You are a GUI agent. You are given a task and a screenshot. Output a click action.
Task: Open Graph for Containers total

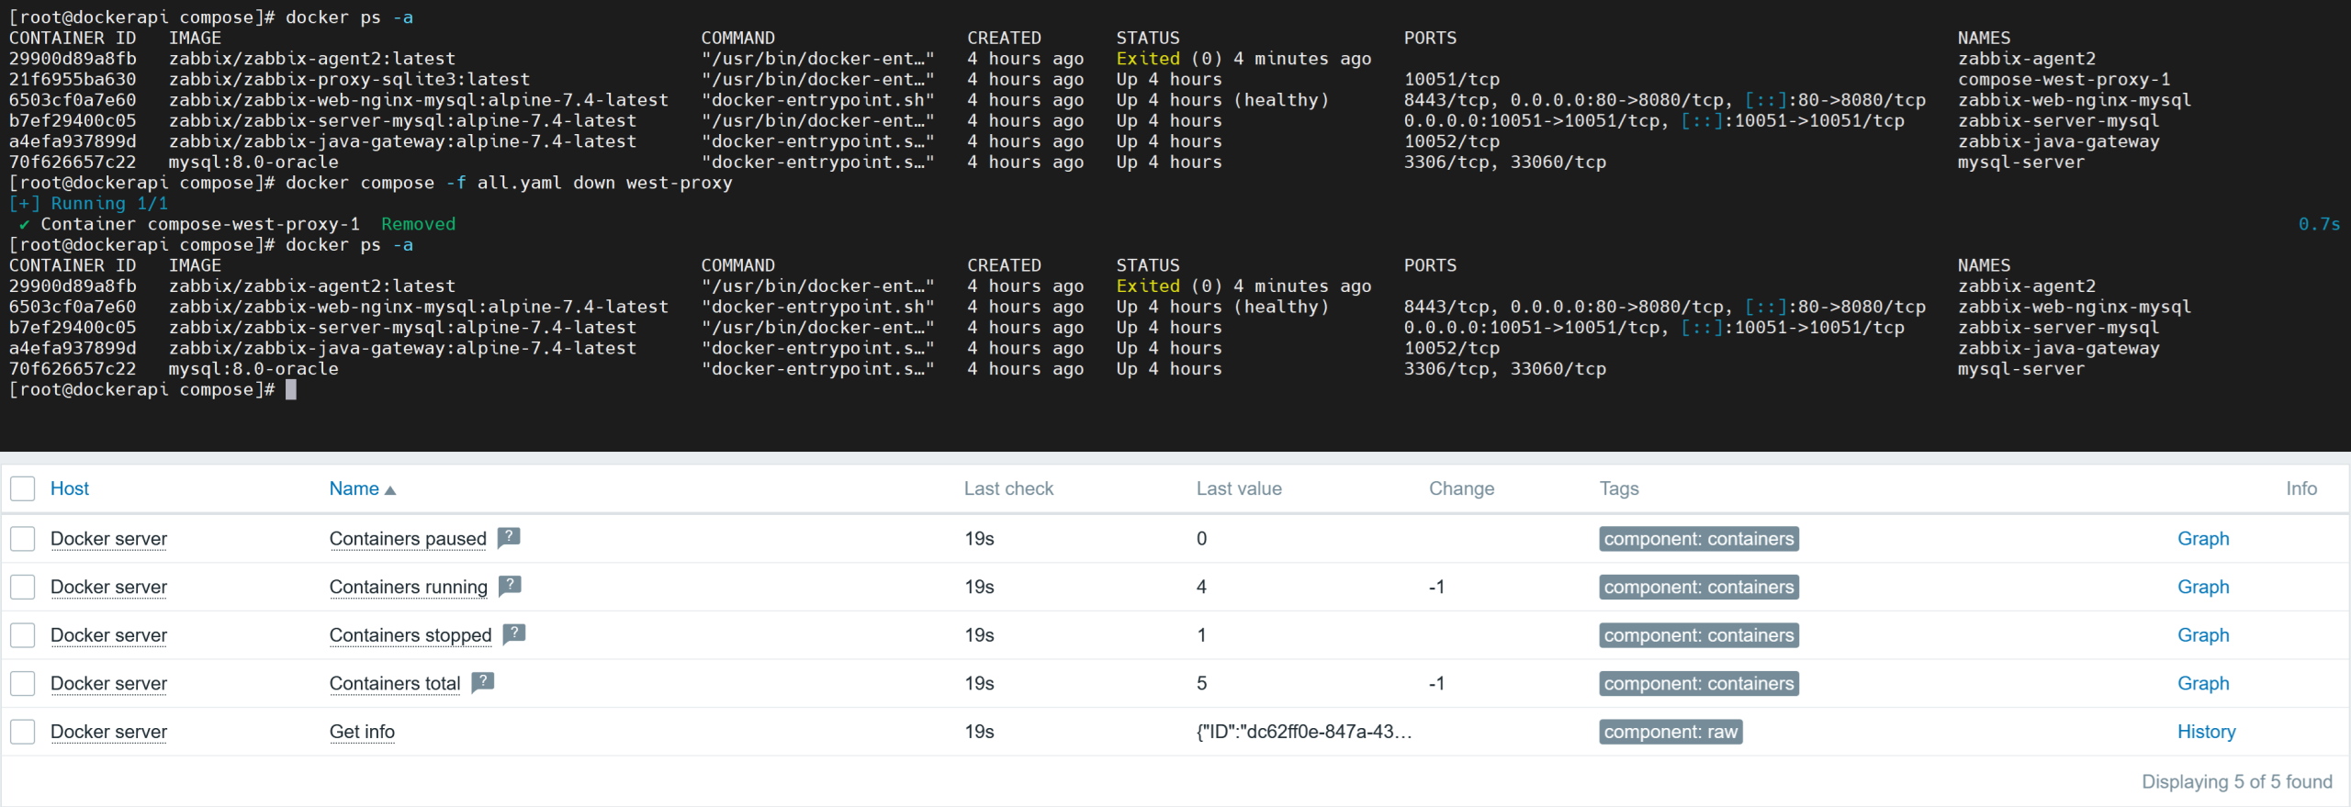coord(2202,683)
